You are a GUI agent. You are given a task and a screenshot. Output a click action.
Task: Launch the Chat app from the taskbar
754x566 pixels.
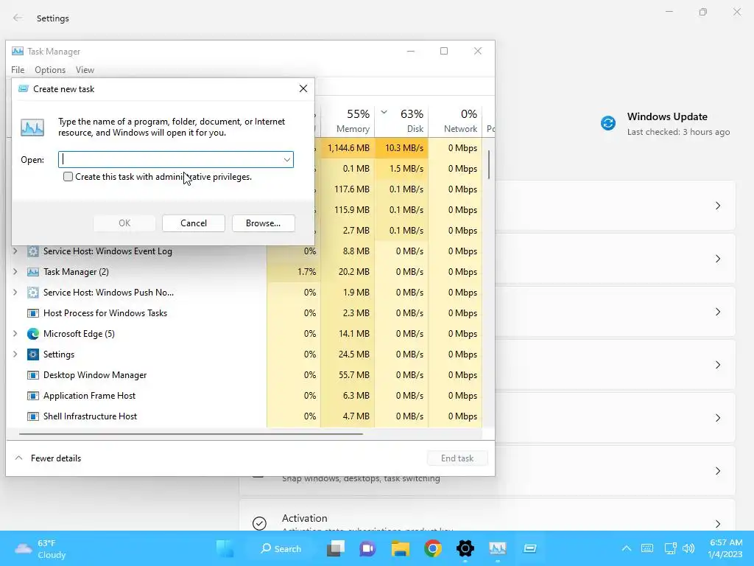[368, 548]
